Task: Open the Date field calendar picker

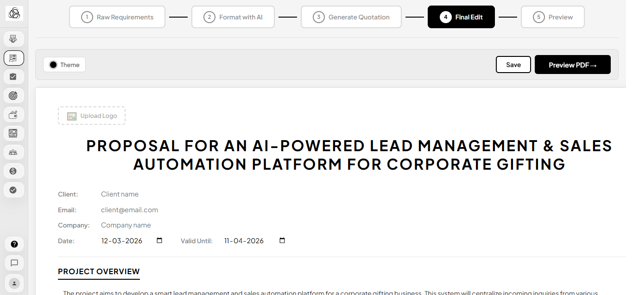Action: [159, 240]
